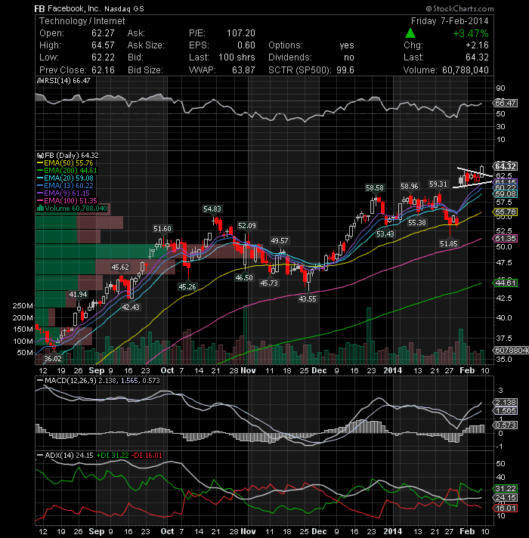
Task: Click the 'ADX(14) 24.15' panel label
Action: pos(69,456)
